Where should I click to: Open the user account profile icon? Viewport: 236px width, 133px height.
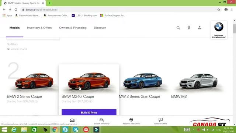pos(199,28)
